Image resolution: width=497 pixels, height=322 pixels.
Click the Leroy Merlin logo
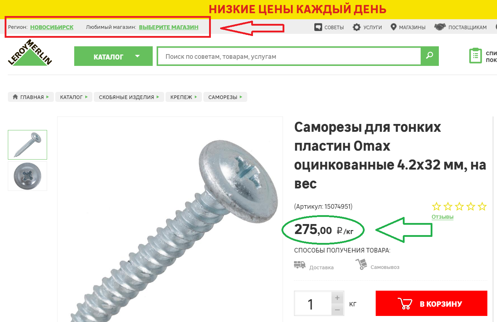pos(30,53)
